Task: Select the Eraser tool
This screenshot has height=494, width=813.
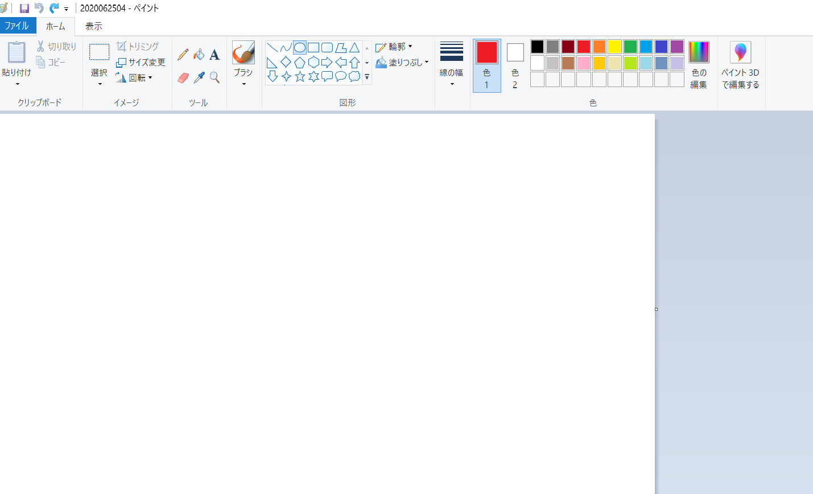Action: click(x=183, y=77)
